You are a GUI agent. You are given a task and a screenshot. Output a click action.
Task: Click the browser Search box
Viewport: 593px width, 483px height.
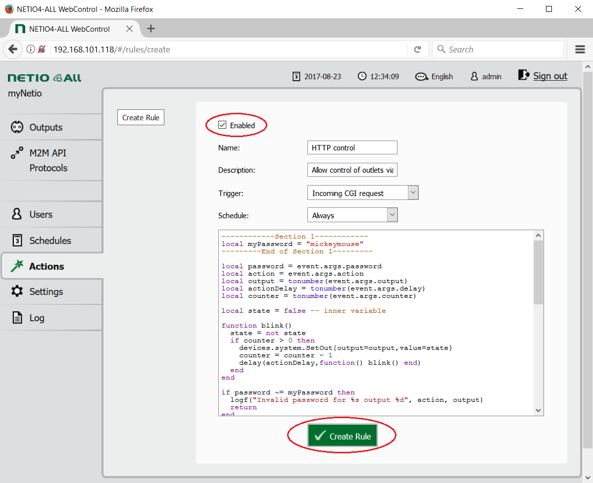pyautogui.click(x=497, y=49)
